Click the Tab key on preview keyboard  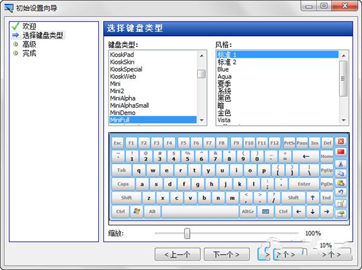point(121,171)
